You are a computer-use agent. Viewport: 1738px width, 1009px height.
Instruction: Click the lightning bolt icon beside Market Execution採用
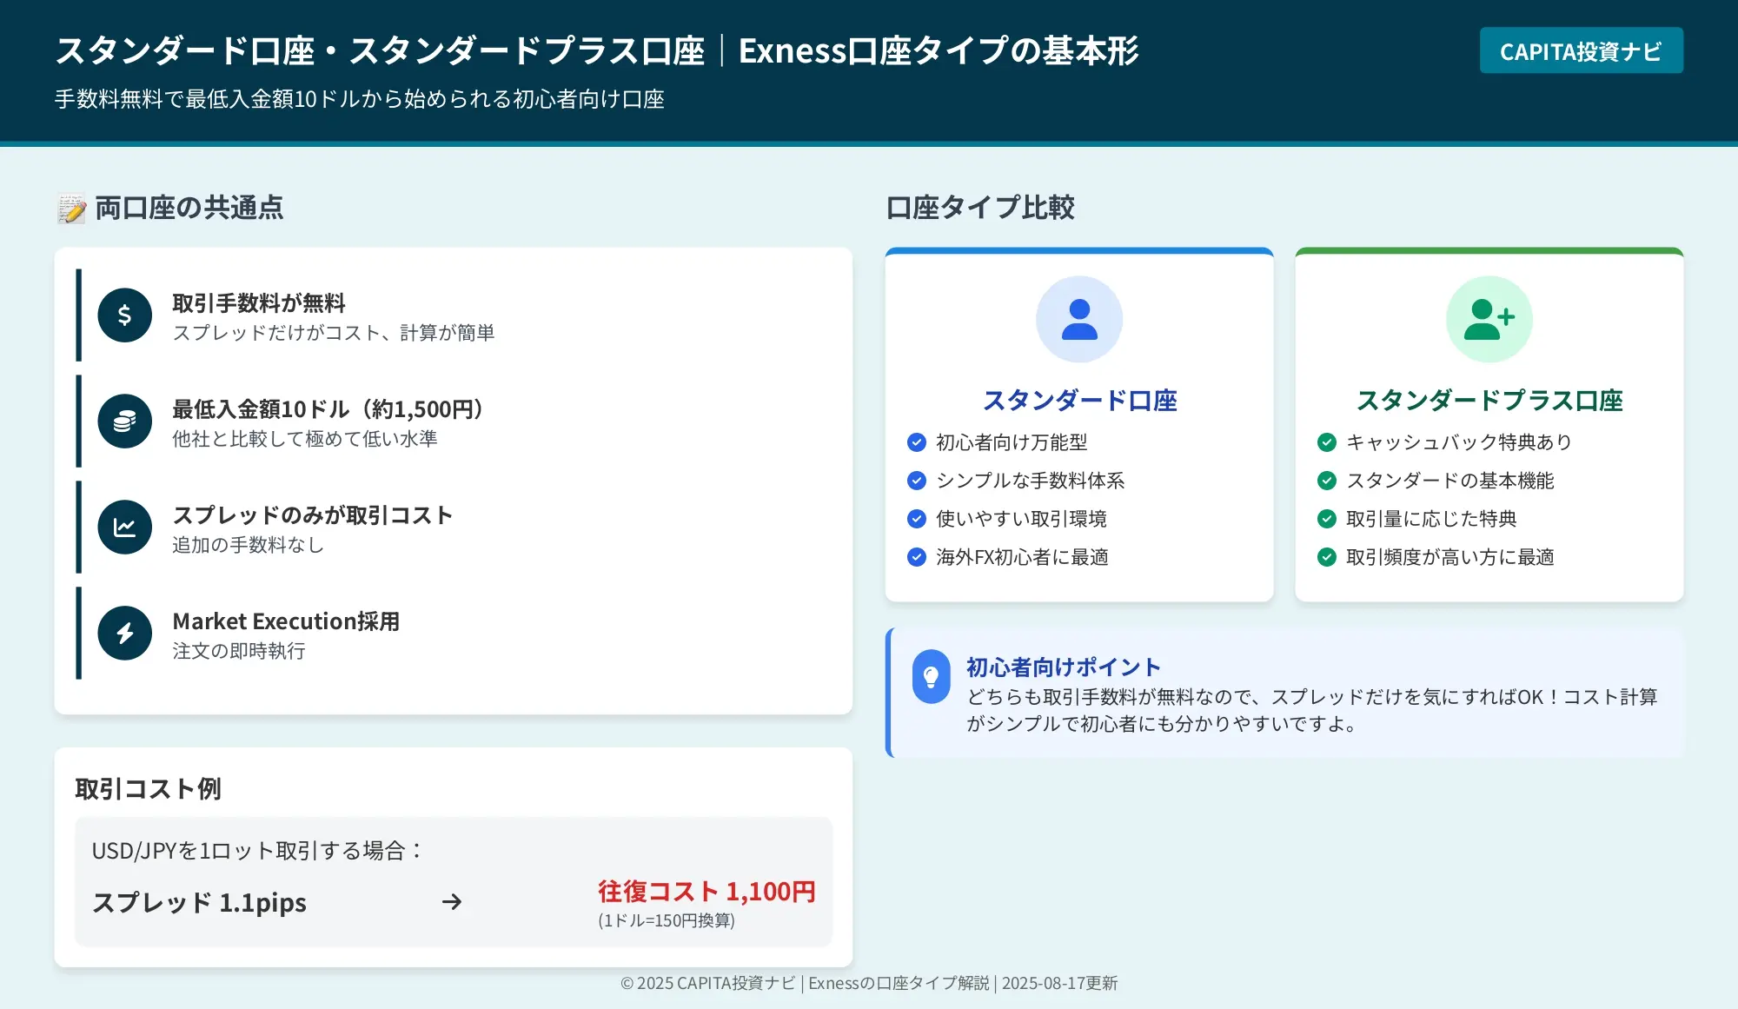click(125, 634)
